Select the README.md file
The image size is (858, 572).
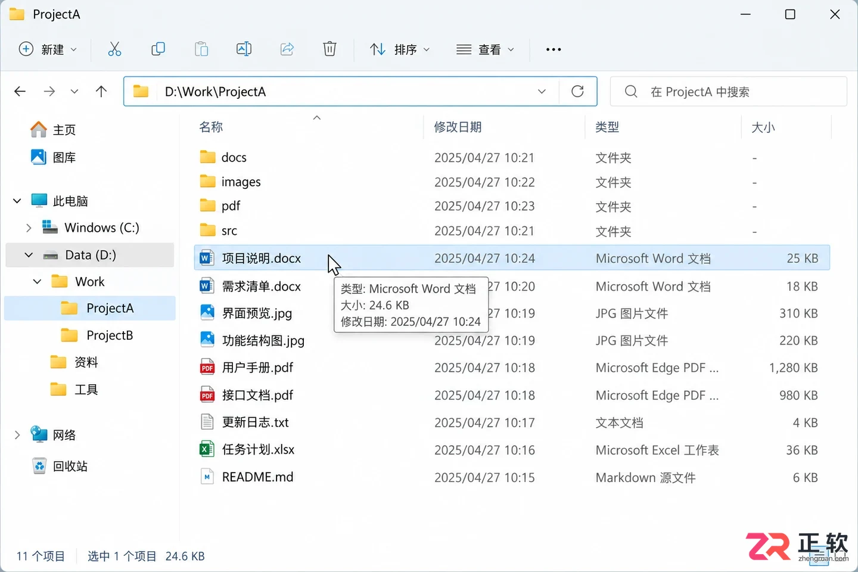coord(512,477)
